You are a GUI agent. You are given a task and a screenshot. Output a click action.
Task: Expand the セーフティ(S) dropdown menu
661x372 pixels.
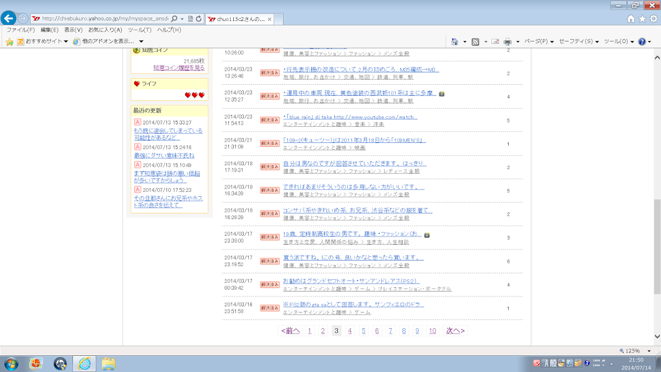click(579, 41)
